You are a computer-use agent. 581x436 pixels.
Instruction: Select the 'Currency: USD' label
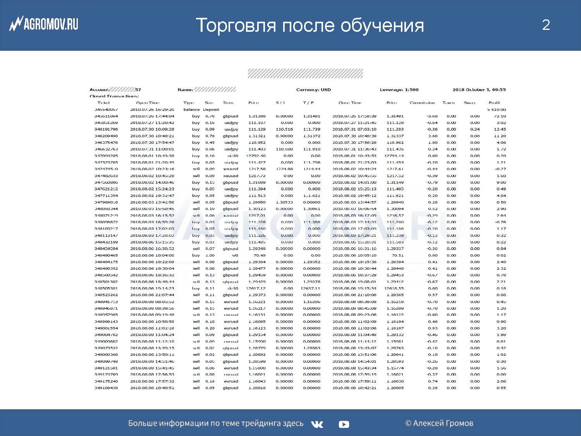[x=313, y=90]
